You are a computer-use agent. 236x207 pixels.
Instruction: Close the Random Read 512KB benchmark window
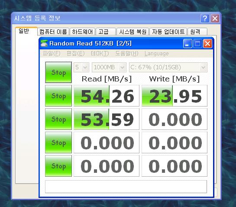[207, 44]
